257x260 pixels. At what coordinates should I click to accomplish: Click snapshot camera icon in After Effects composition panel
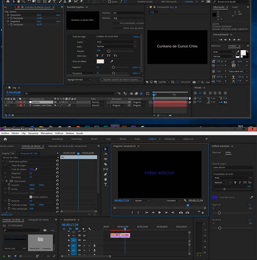click(x=194, y=82)
